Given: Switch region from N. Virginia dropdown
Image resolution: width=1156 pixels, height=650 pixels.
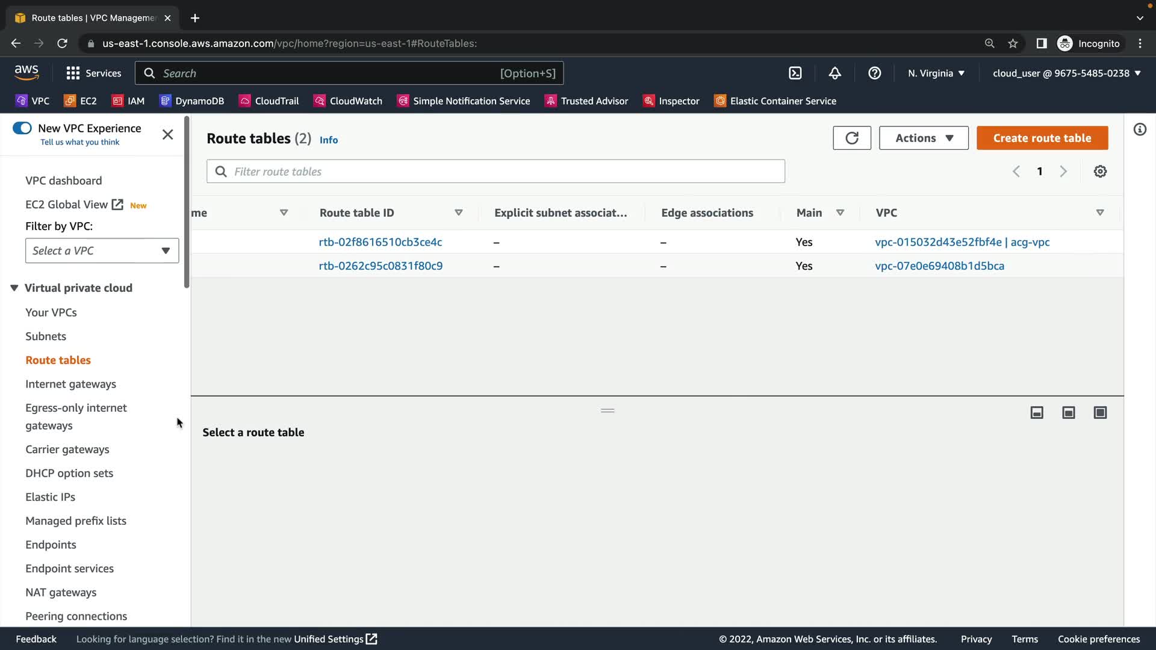Looking at the screenshot, I should (x=936, y=73).
